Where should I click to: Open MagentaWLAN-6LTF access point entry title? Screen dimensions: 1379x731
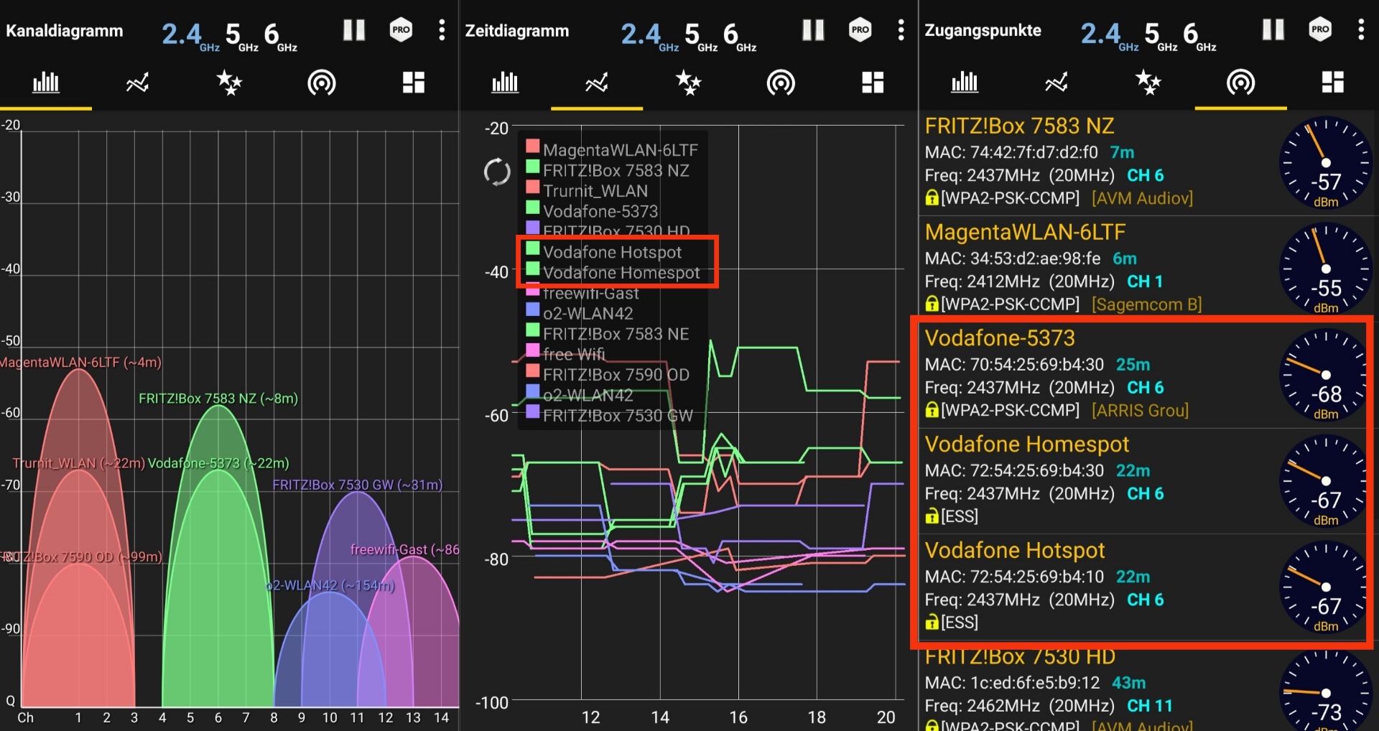tap(1025, 232)
